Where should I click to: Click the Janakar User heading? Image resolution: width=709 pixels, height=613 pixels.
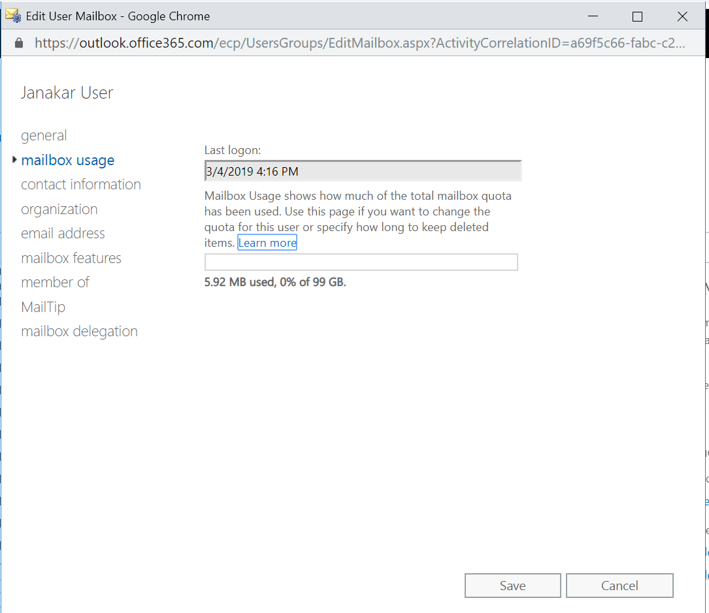(67, 93)
